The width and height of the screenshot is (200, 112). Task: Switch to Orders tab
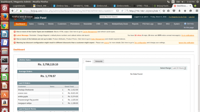[88, 61]
